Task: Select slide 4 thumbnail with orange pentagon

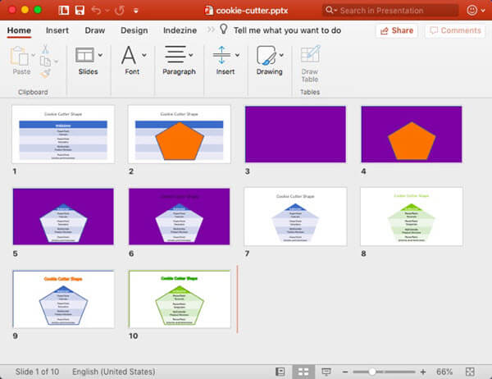Action: (412, 135)
